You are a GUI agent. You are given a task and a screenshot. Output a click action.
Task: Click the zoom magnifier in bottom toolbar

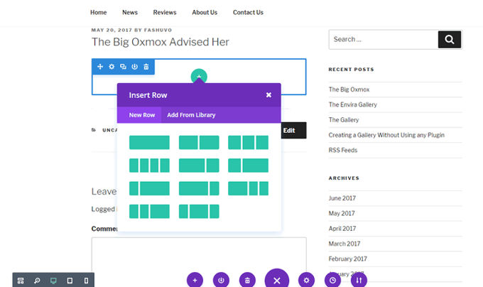pyautogui.click(x=37, y=281)
